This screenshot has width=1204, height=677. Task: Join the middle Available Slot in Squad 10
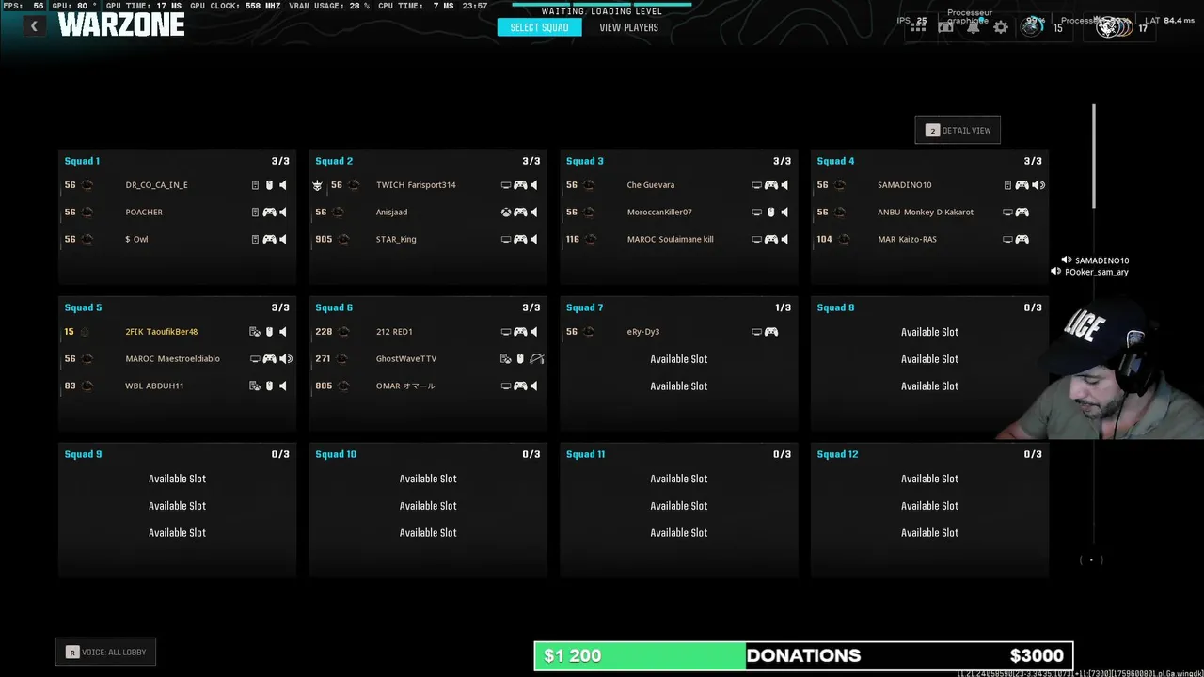[428, 506]
